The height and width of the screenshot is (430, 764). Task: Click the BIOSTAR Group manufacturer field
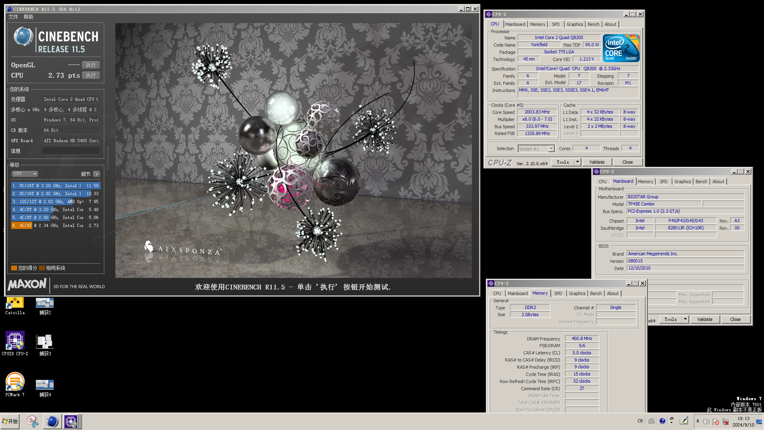coord(685,197)
